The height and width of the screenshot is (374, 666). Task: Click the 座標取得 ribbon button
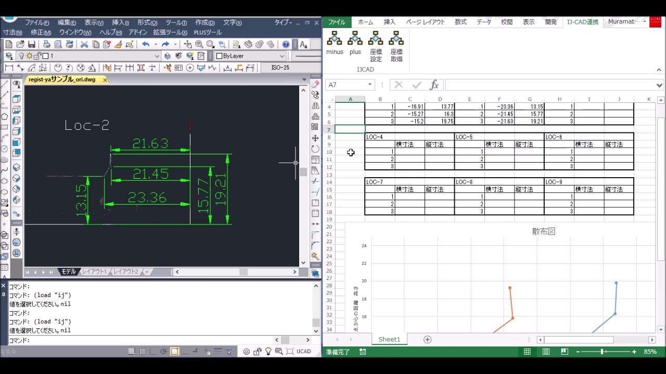tap(396, 47)
